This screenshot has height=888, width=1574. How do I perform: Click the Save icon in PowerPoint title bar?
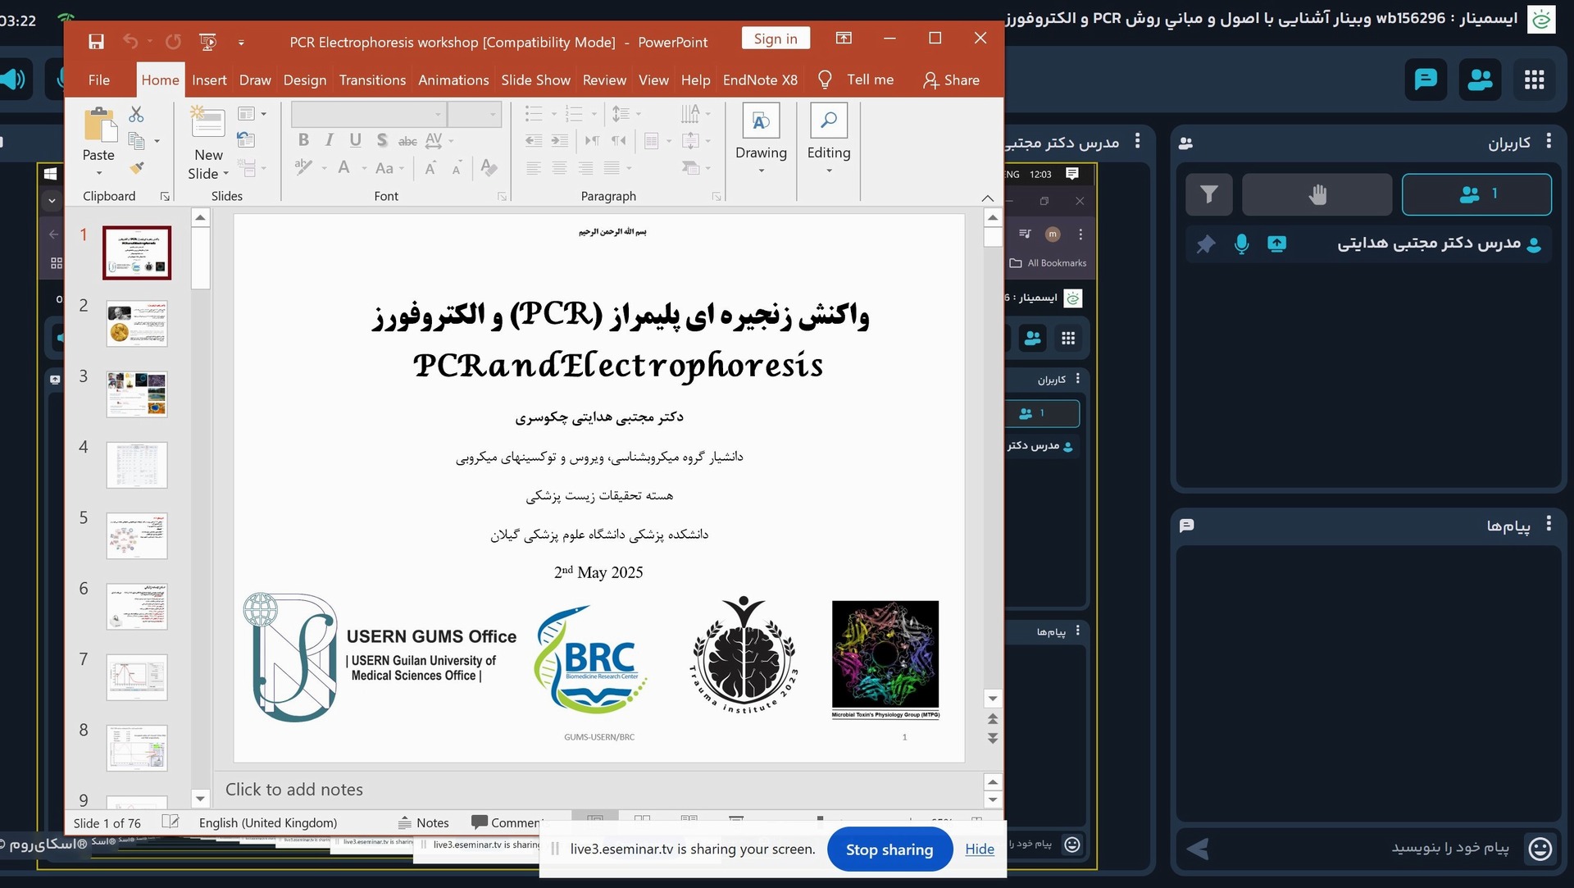[x=96, y=41]
